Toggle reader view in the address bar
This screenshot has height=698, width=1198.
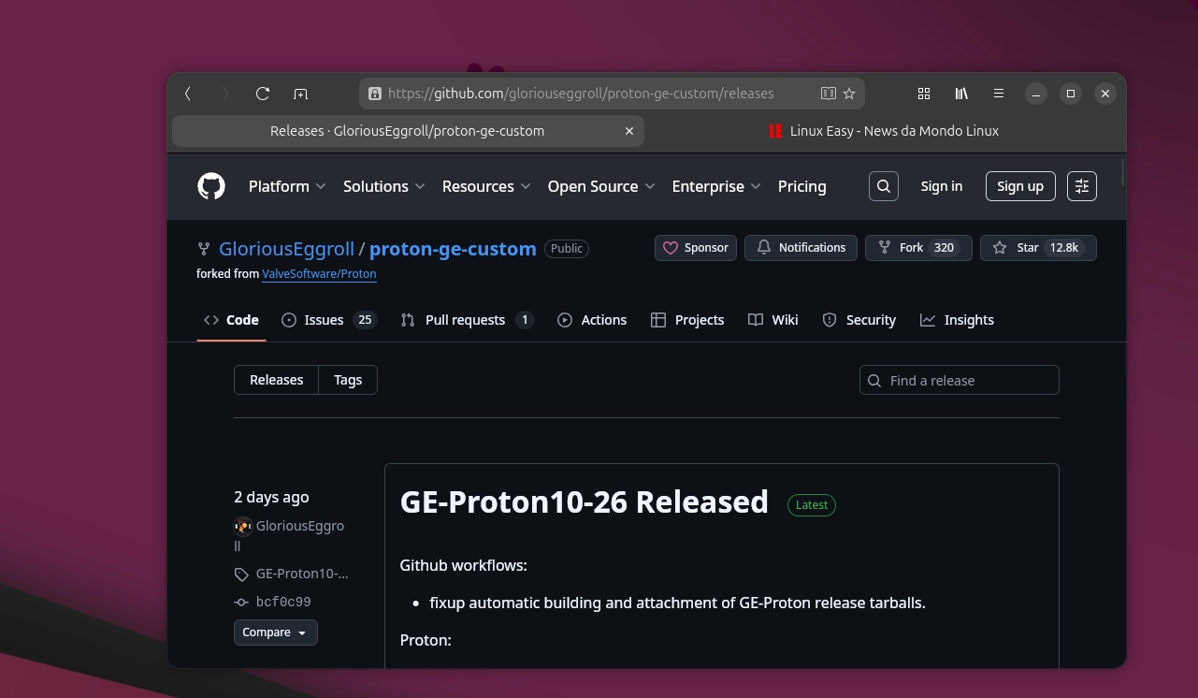828,94
